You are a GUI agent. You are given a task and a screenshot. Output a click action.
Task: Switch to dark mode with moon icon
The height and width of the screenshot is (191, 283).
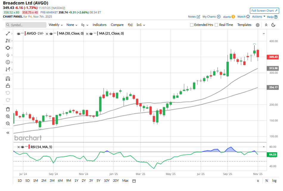273,25
